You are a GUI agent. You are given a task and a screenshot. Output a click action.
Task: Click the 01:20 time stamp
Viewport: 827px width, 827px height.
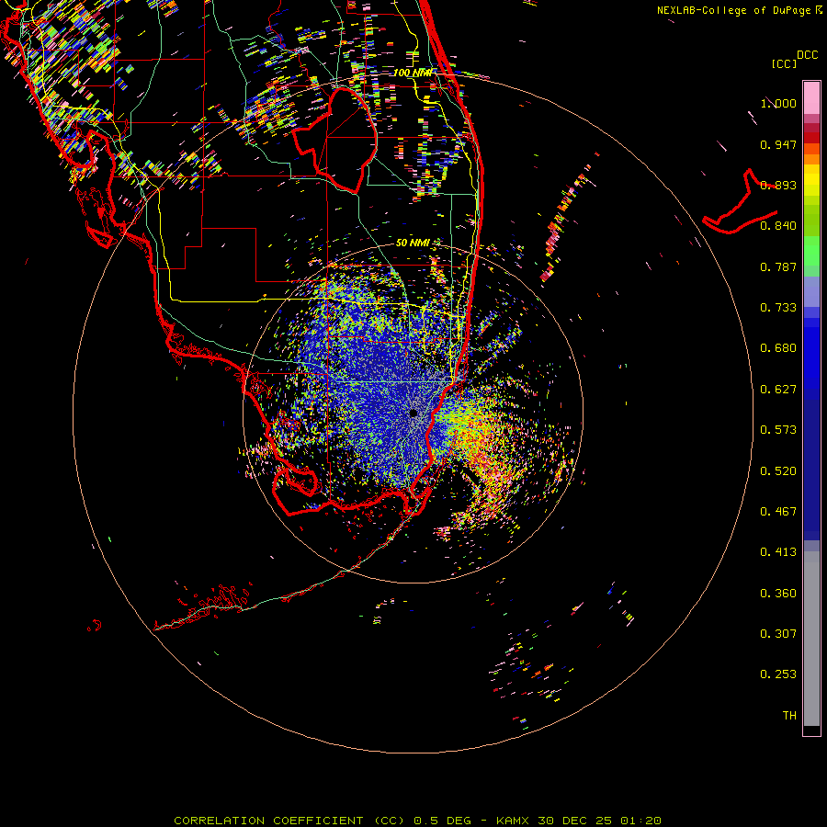(640, 821)
